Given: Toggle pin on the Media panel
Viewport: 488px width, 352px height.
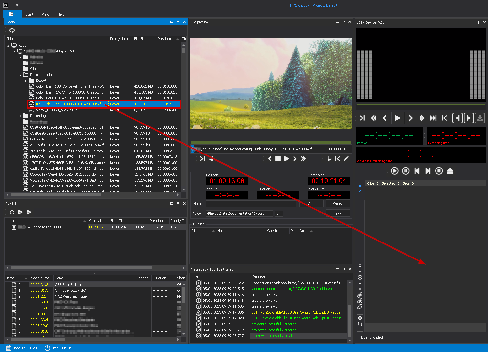Looking at the screenshot, I should tap(178, 22).
